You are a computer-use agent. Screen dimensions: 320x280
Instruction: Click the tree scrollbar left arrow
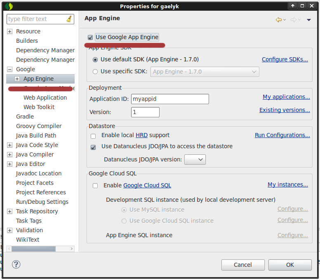click(9, 249)
